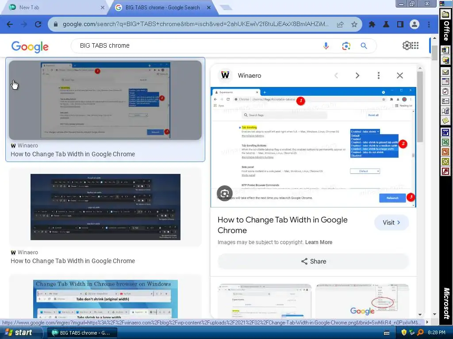
Task: Open a new tab with the new-tab button
Action: point(226,8)
